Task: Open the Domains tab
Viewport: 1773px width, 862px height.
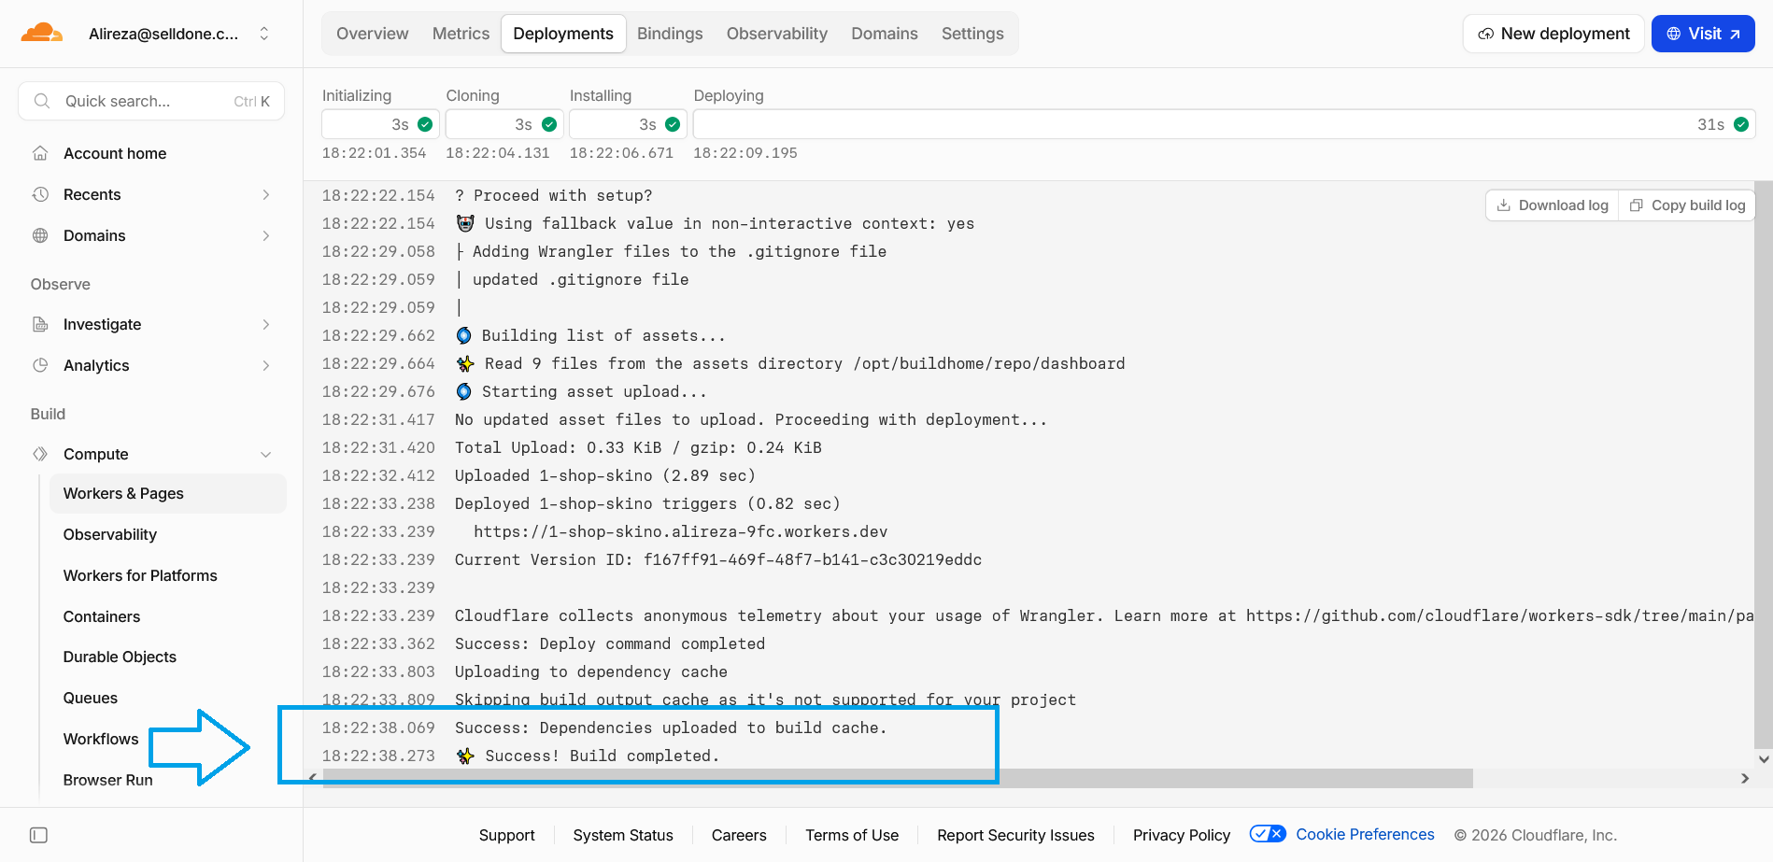Action: pyautogui.click(x=885, y=34)
